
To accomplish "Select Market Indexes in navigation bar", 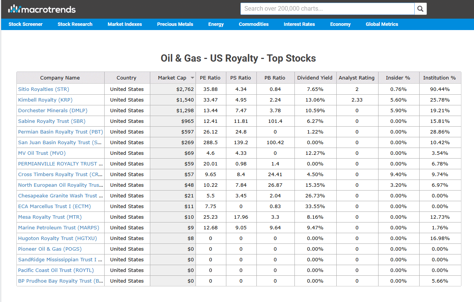I will (x=125, y=24).
